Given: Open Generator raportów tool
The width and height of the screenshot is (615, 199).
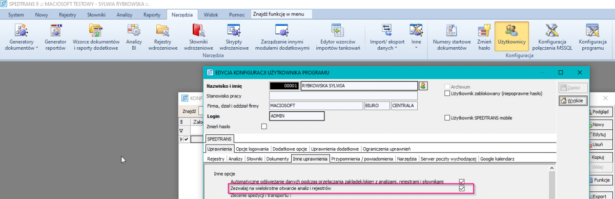Looking at the screenshot, I should [x=55, y=37].
